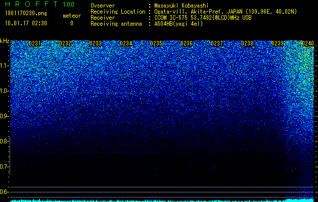The image size is (318, 202).
Task: Click the meteor label
Action: pyautogui.click(x=72, y=16)
